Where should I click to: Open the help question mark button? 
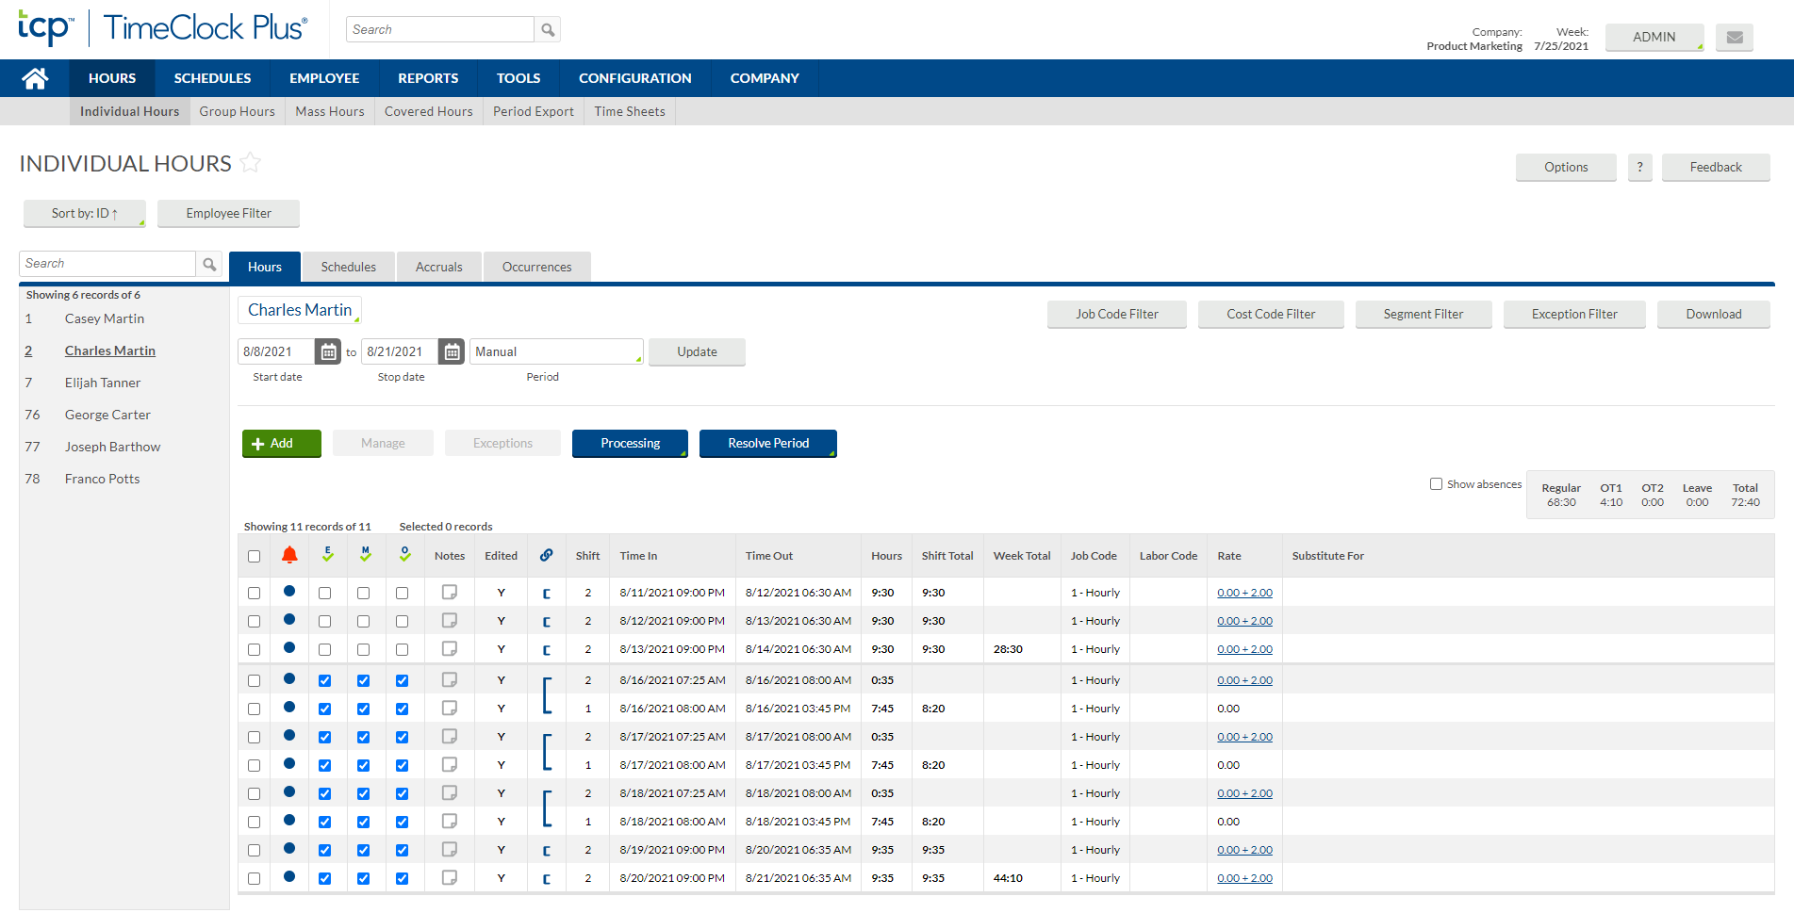point(1639,168)
